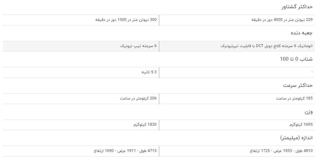Click the dash in empty acceleration cell
The image size is (315, 157).
point(312,72)
